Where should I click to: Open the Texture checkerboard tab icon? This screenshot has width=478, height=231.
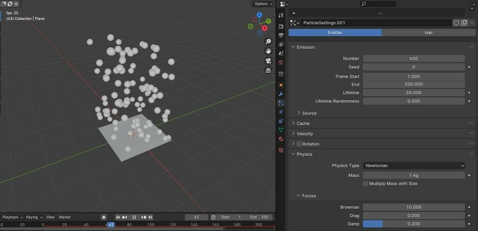coord(281,150)
